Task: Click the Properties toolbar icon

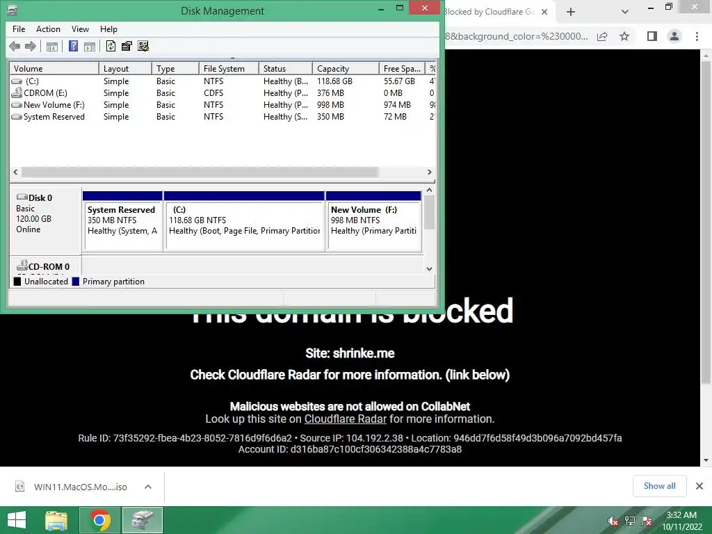Action: click(x=127, y=46)
